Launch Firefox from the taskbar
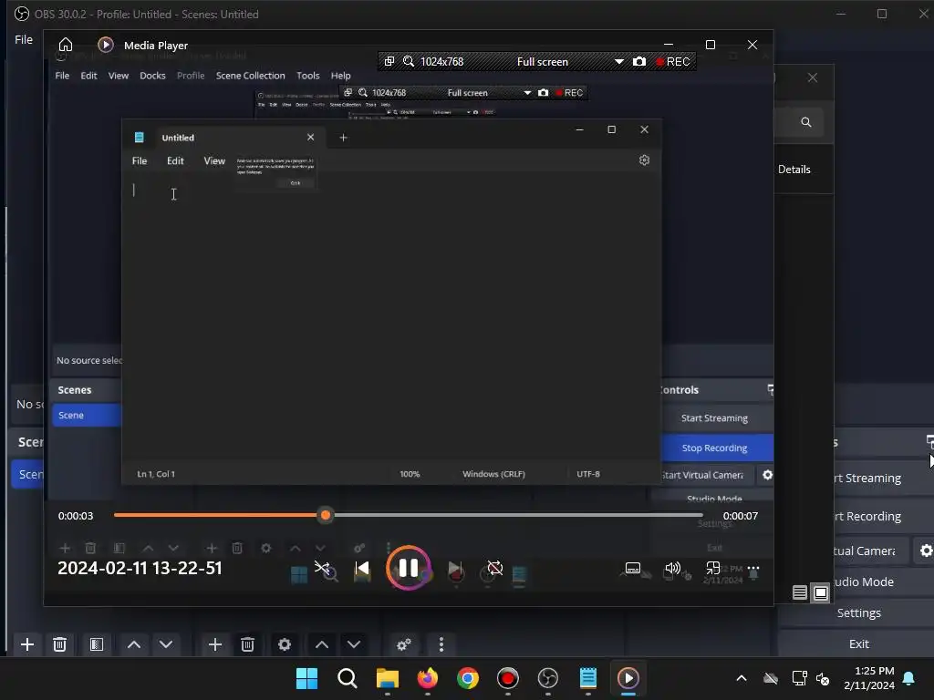The height and width of the screenshot is (700, 934). click(x=428, y=678)
